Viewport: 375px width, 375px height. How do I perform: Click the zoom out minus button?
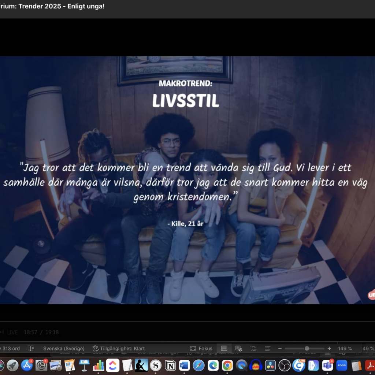tap(280, 348)
